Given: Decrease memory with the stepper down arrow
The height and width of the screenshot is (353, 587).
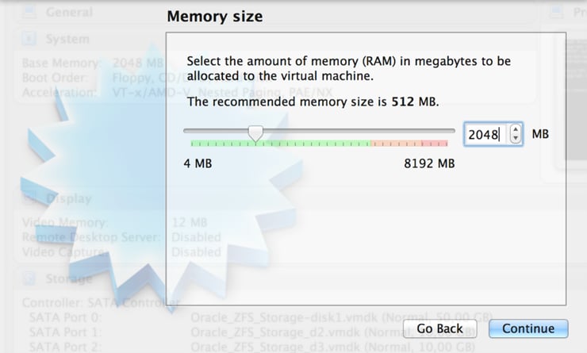Looking at the screenshot, I should coord(516,140).
